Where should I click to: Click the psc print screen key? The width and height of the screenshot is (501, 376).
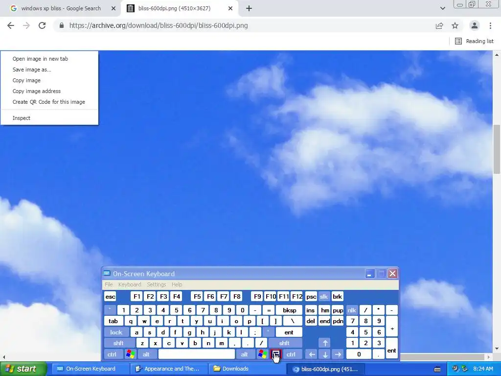click(311, 296)
